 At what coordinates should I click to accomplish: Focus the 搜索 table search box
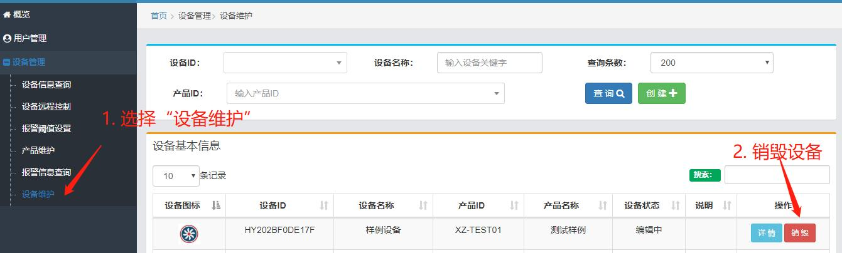[x=777, y=175]
